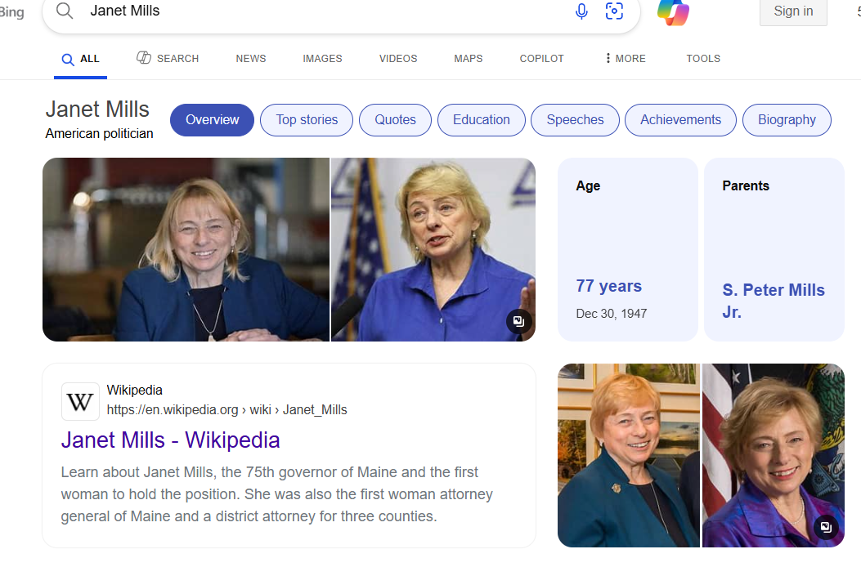Switch to the VIDEOS tab

398,59
